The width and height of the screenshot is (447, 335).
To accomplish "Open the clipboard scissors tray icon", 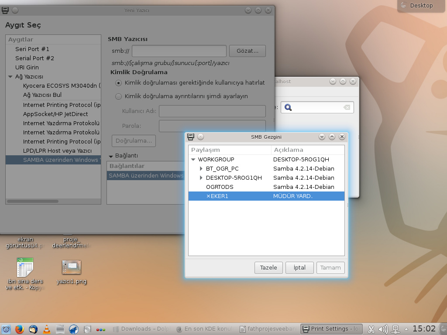I will (x=371, y=329).
